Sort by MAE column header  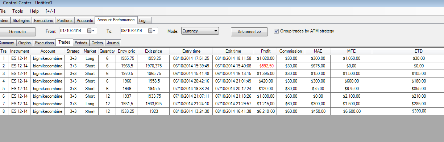[318, 51]
